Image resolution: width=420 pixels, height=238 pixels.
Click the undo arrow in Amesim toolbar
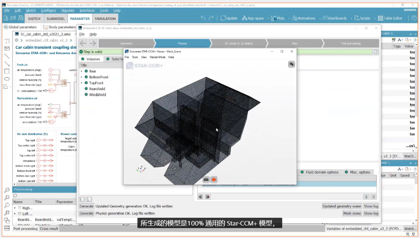203,18
